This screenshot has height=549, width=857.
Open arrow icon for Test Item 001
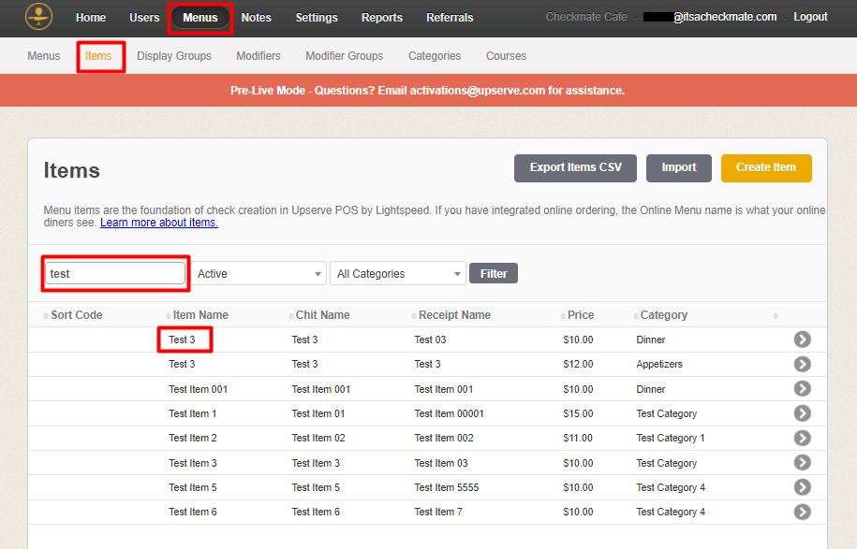coord(802,389)
